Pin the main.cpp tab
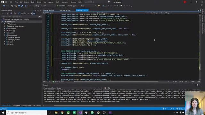Image resolution: width=205 pixels, height=115 pixels. pos(85,10)
